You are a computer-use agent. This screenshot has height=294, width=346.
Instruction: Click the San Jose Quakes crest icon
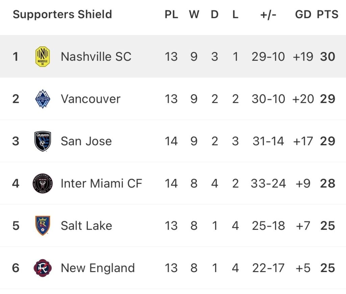pyautogui.click(x=43, y=141)
